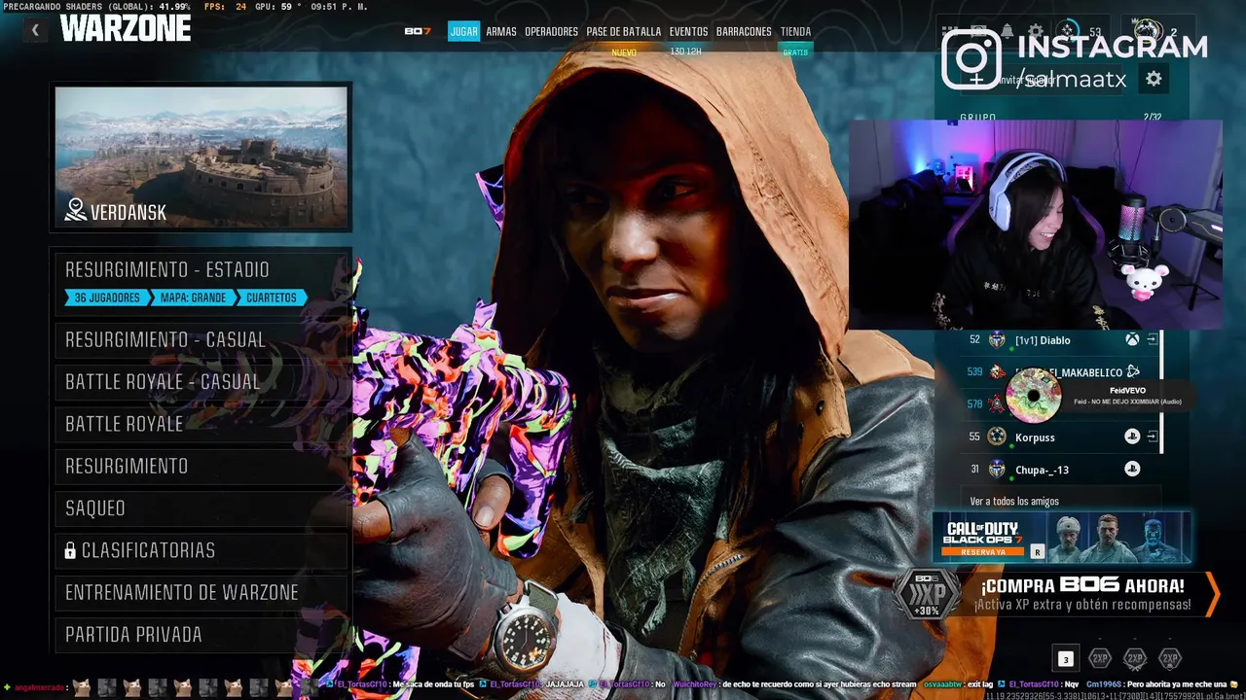Click the map pin icon next to Verdansk

pyautogui.click(x=76, y=211)
